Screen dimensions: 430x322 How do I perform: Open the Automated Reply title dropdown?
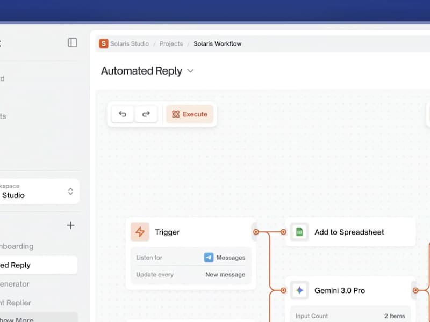tap(190, 71)
